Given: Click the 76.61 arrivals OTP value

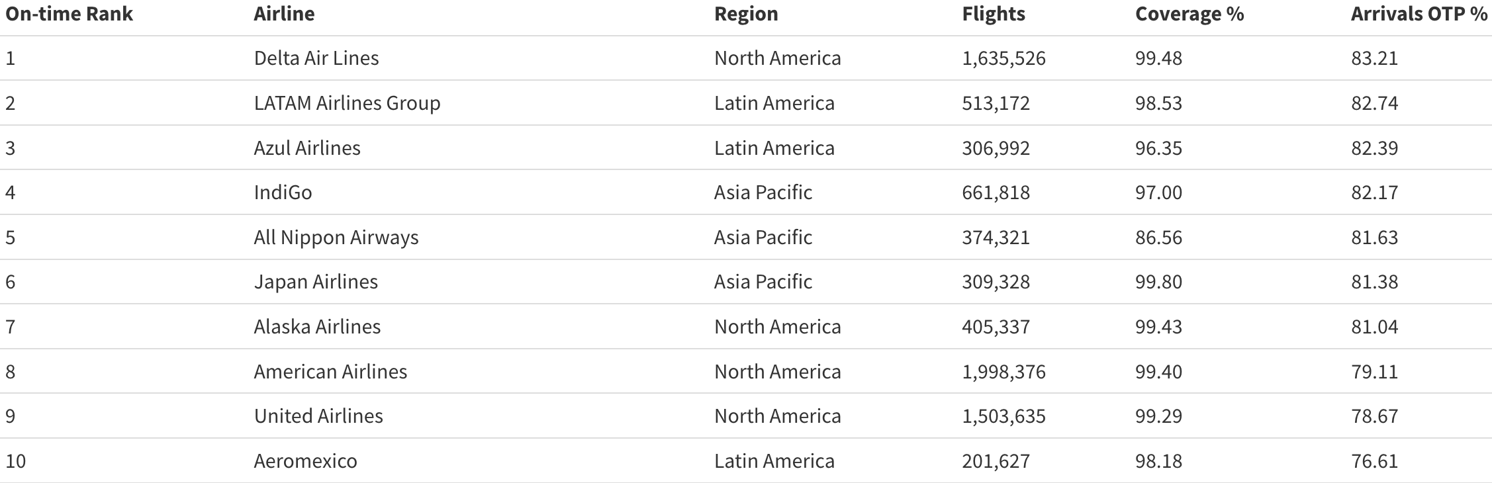Looking at the screenshot, I should coord(1374,461).
